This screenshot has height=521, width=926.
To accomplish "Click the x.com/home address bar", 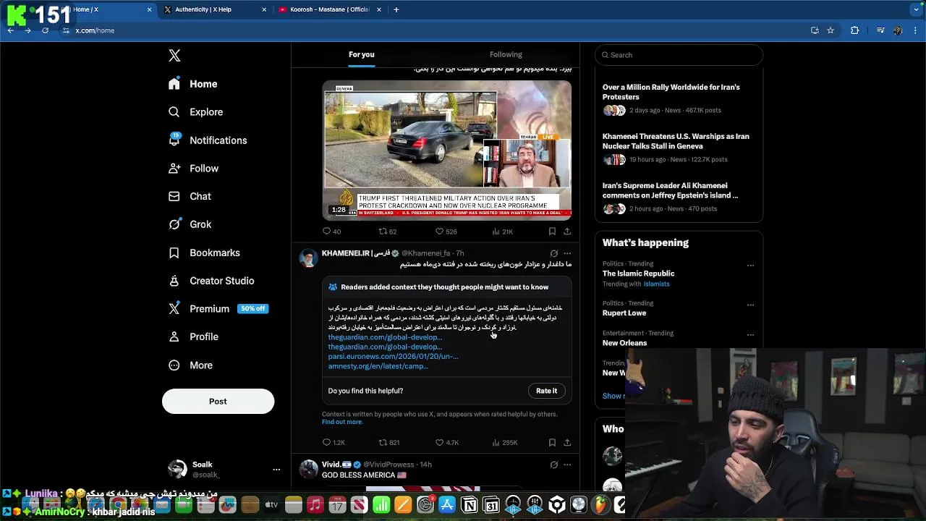I will pyautogui.click(x=434, y=30).
